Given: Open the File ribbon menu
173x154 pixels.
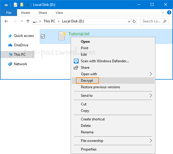Looking at the screenshot, I should pos(9,13).
